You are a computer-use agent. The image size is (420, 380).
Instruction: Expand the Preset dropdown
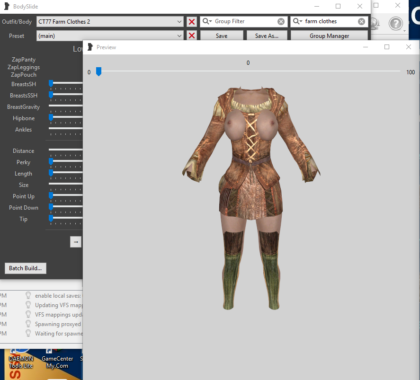(x=179, y=35)
